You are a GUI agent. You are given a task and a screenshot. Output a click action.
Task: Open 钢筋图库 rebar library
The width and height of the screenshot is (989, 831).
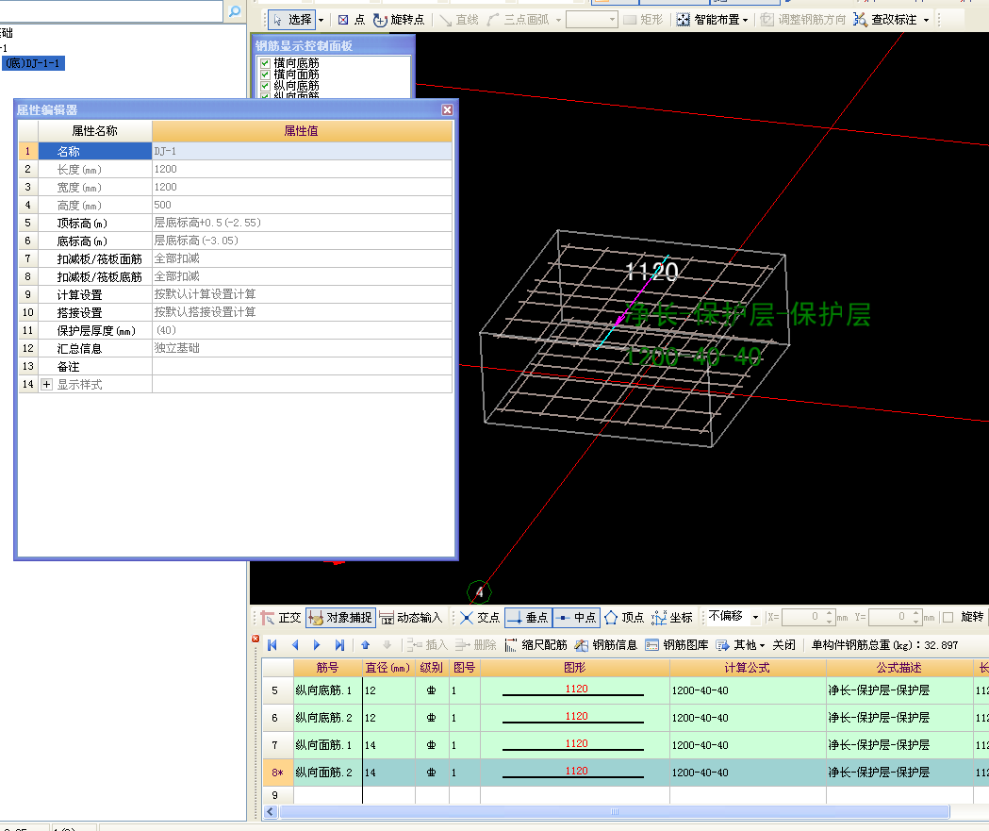click(x=678, y=645)
